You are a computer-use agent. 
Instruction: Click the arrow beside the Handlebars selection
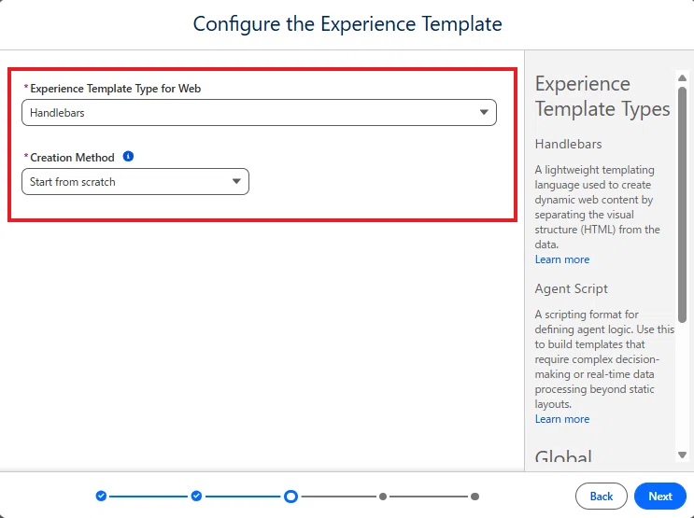[x=484, y=112]
